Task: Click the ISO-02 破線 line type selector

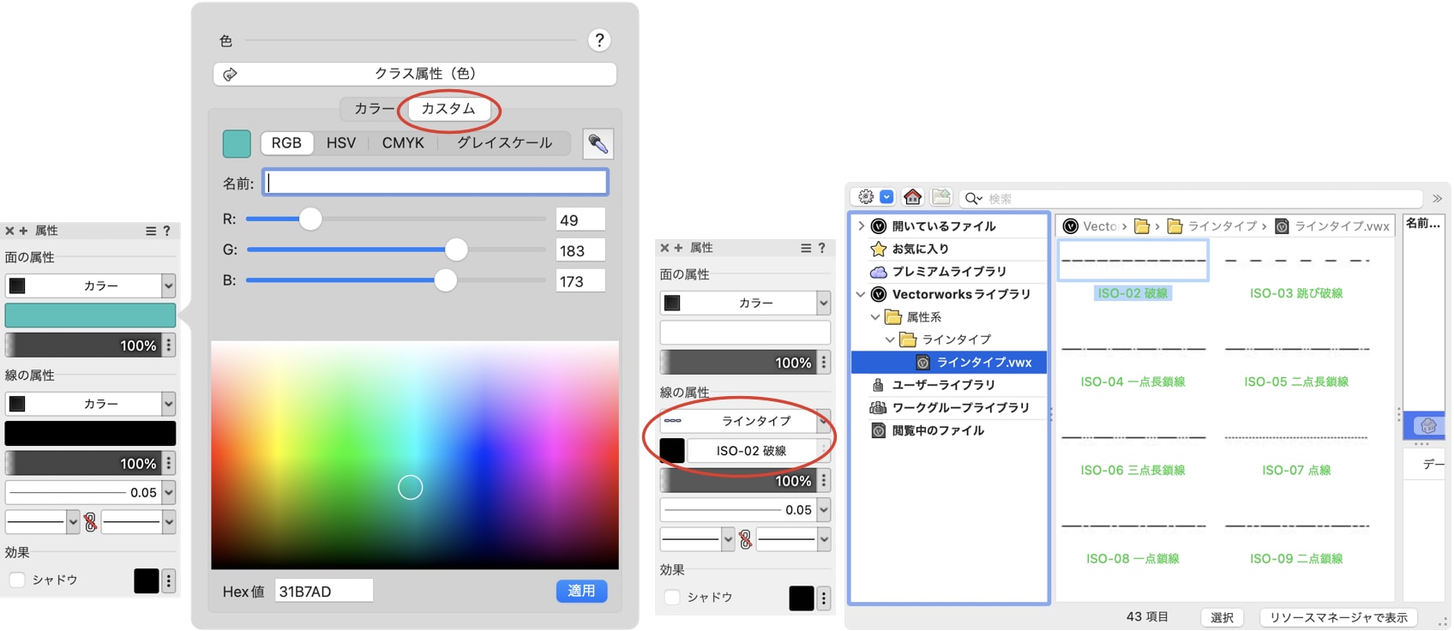Action: coord(752,451)
